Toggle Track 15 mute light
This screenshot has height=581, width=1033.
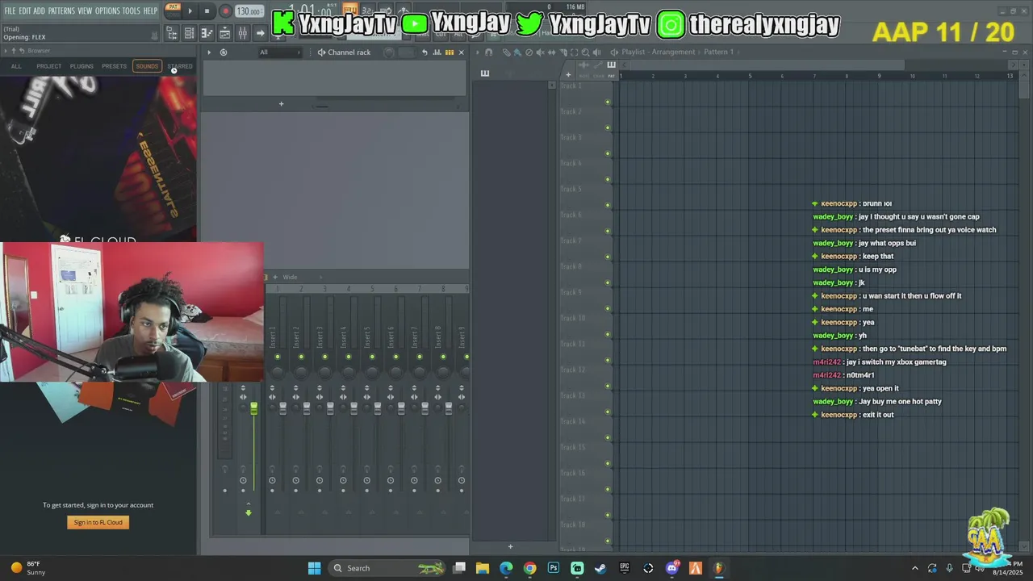click(608, 463)
